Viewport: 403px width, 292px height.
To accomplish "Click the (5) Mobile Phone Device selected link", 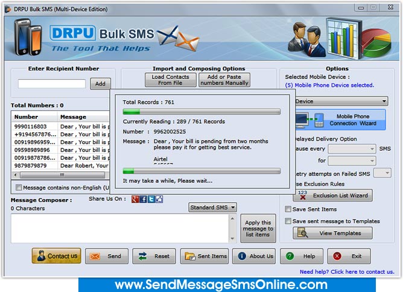I will [x=329, y=85].
